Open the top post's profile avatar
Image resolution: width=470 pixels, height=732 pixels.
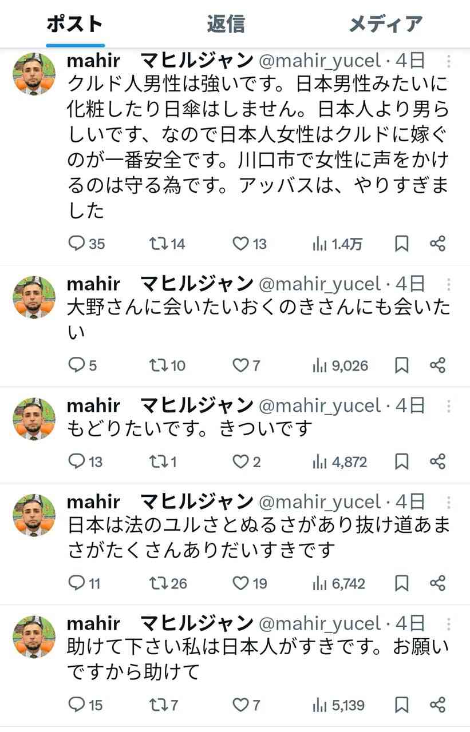[x=34, y=74]
